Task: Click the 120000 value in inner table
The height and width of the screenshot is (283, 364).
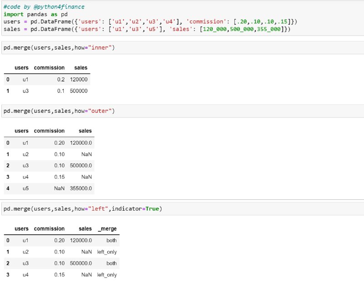Action: click(x=79, y=80)
